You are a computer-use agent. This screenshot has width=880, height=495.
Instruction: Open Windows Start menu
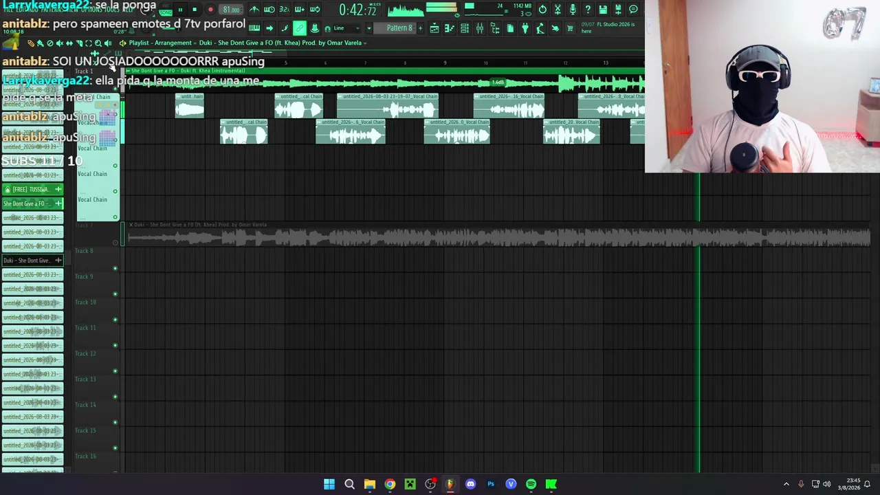click(x=329, y=484)
